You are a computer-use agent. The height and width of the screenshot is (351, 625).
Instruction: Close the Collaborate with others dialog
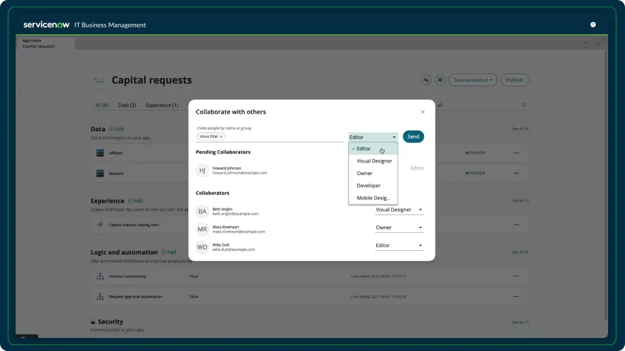423,112
